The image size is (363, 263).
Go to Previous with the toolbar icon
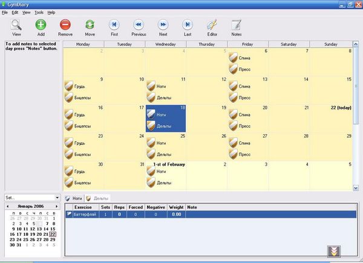[139, 25]
